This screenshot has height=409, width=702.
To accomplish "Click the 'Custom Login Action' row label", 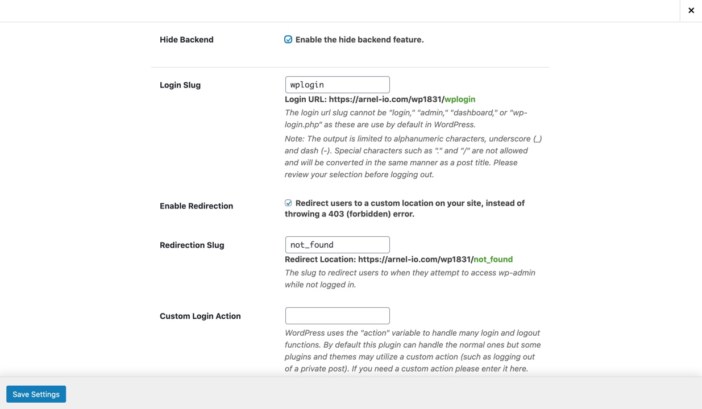I will tap(200, 316).
